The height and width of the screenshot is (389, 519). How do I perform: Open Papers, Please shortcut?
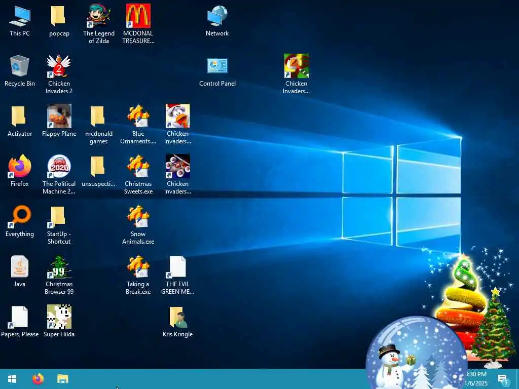[20, 322]
